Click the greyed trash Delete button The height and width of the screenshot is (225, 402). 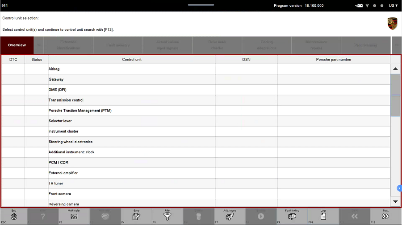(198, 217)
